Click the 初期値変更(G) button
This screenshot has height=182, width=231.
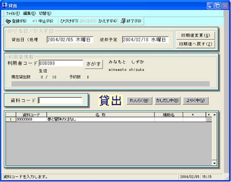pyautogui.click(x=195, y=36)
